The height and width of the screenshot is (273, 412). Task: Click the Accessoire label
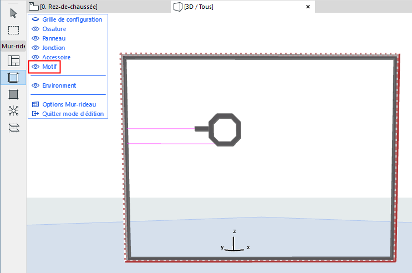[56, 57]
